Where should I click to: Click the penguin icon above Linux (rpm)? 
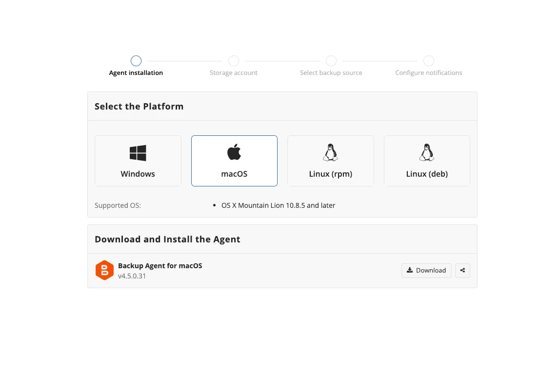pos(331,152)
